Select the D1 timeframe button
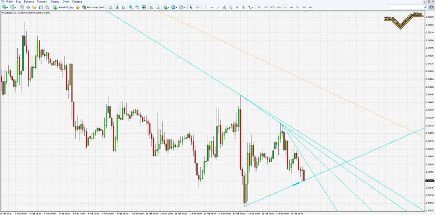435x215 pixels. click(x=298, y=7)
